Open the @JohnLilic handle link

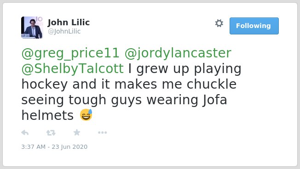click(64, 31)
